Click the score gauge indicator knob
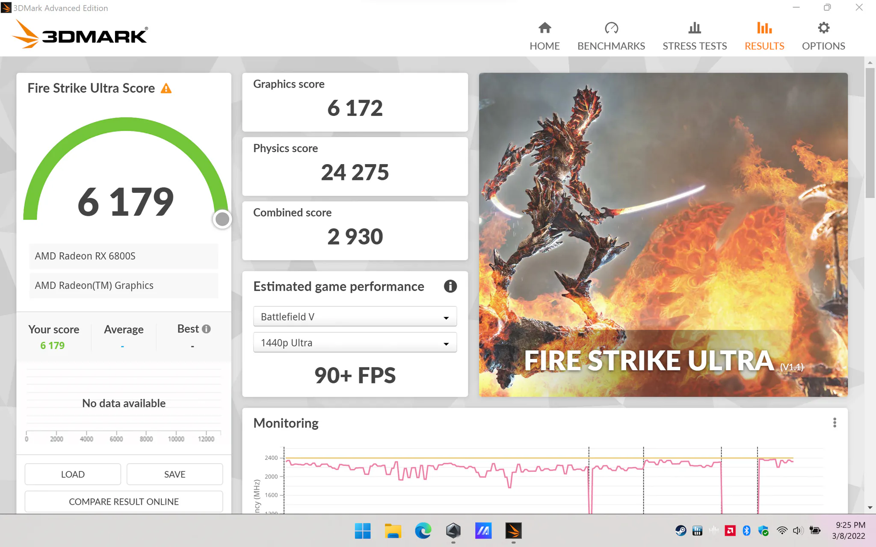The height and width of the screenshot is (547, 876). click(222, 219)
